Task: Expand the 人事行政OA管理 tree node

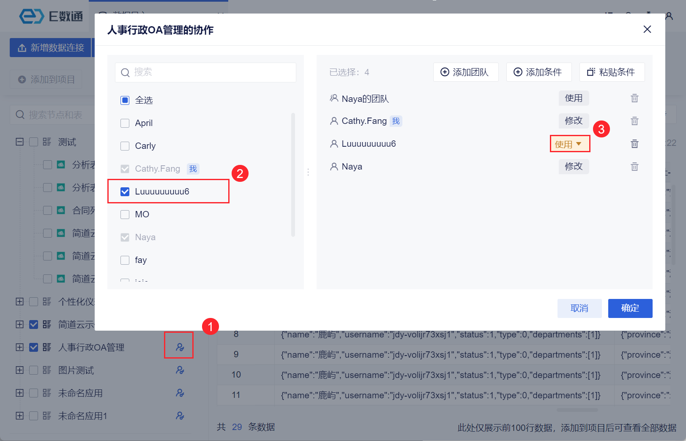Action: pyautogui.click(x=19, y=347)
